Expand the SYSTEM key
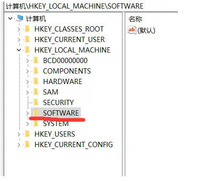The width and height of the screenshot is (209, 181). pyautogui.click(x=28, y=124)
